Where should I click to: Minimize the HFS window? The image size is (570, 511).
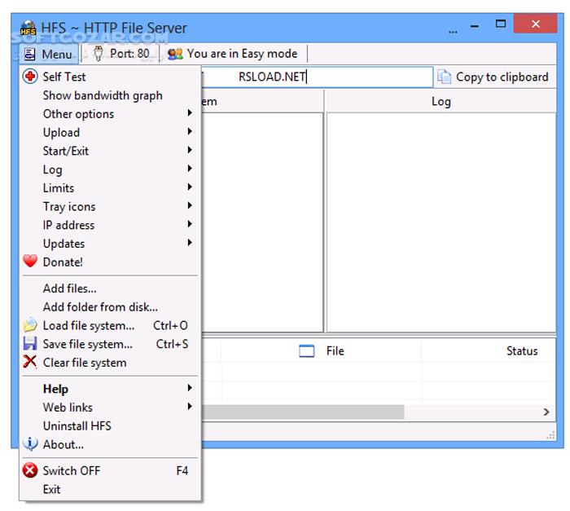[475, 25]
